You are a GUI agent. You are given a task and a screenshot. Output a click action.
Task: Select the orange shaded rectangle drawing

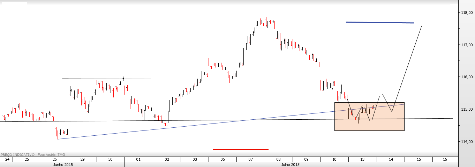coord(369,117)
